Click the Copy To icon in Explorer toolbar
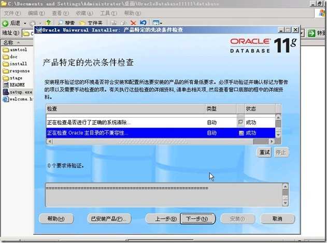 (124, 23)
